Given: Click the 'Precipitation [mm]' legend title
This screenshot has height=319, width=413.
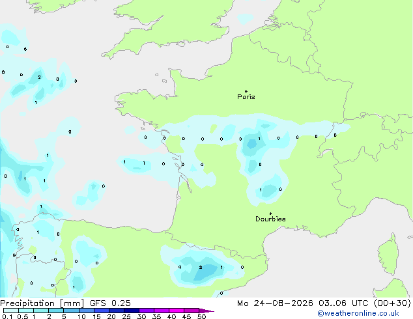Looking at the screenshot, I should click(42, 303).
